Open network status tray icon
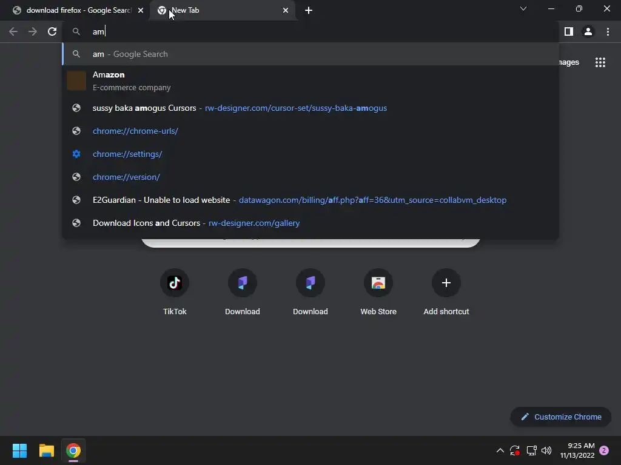This screenshot has height=465, width=621. coord(531,450)
